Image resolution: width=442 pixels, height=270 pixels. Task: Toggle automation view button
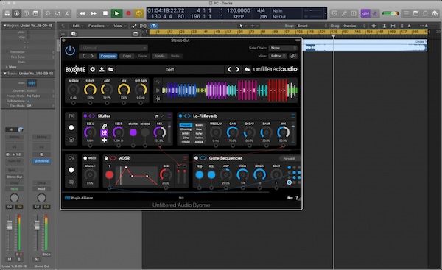(134, 26)
